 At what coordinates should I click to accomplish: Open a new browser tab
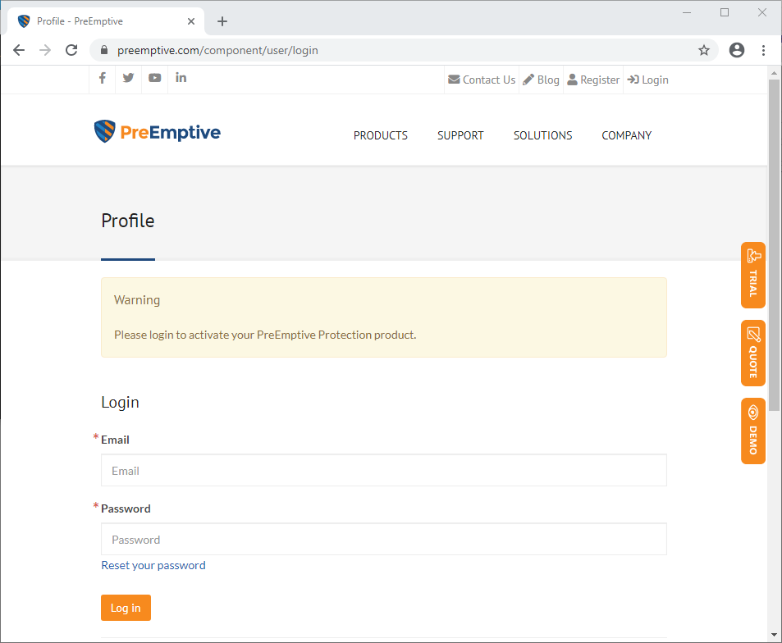click(x=222, y=21)
